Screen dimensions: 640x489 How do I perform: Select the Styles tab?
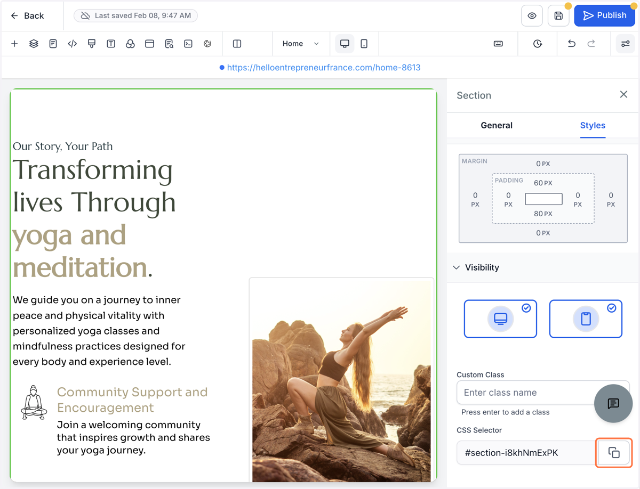tap(593, 125)
